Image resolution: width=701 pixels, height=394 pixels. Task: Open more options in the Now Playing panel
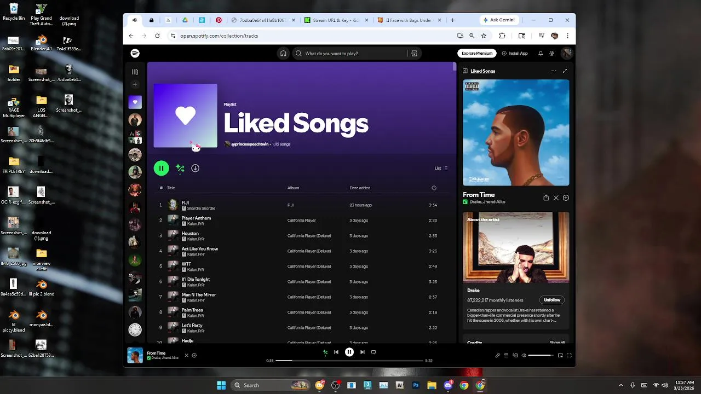pyautogui.click(x=554, y=71)
